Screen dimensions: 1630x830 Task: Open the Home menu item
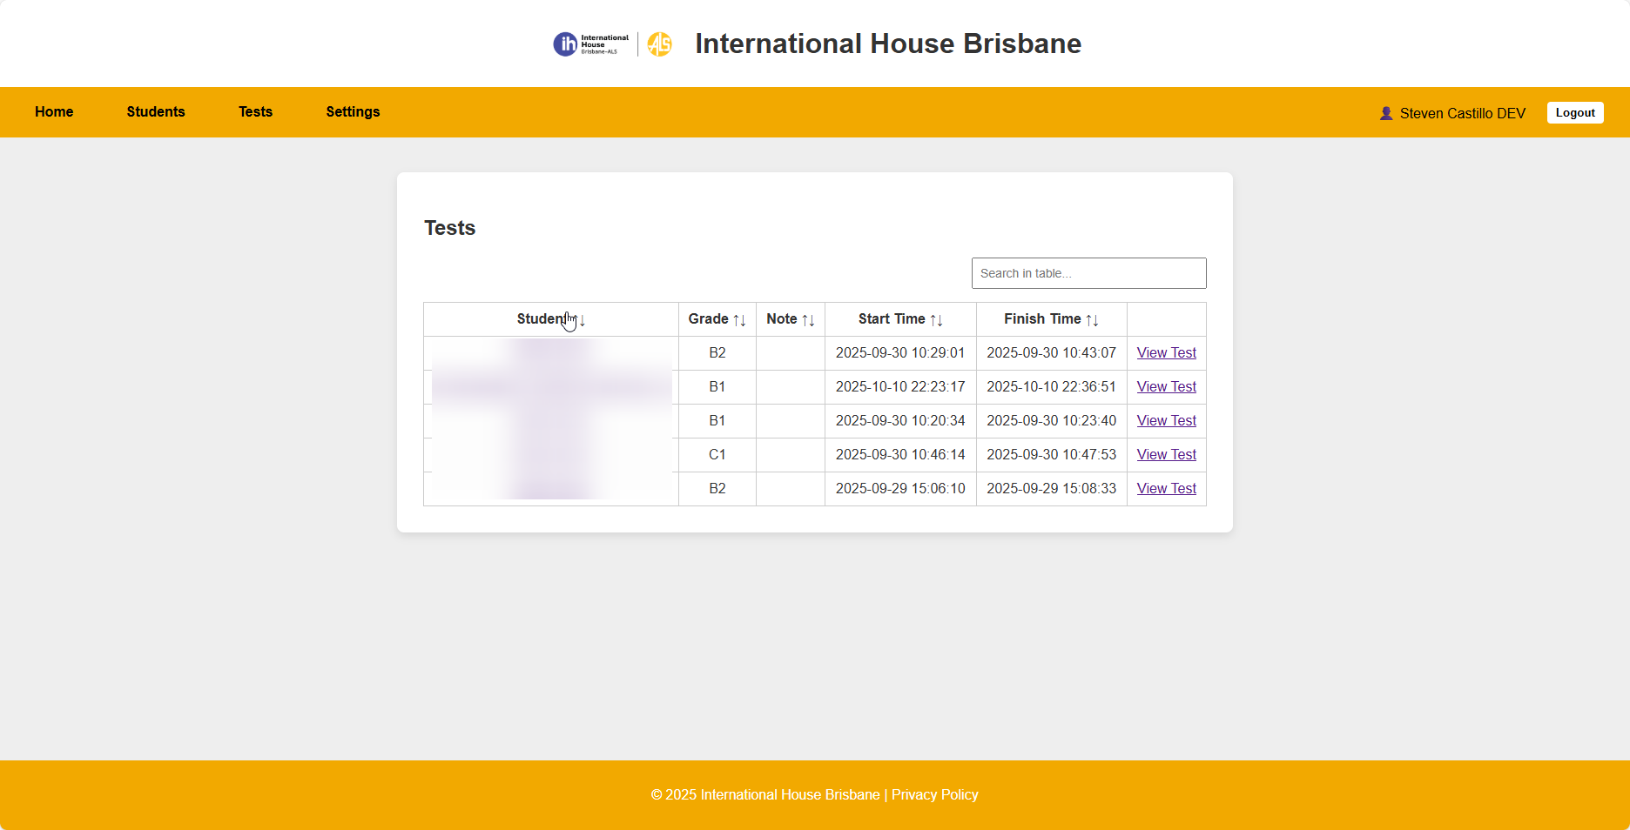pyautogui.click(x=54, y=111)
